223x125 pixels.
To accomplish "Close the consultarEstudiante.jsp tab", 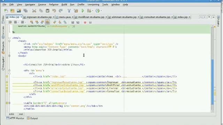I will [x=172, y=17].
